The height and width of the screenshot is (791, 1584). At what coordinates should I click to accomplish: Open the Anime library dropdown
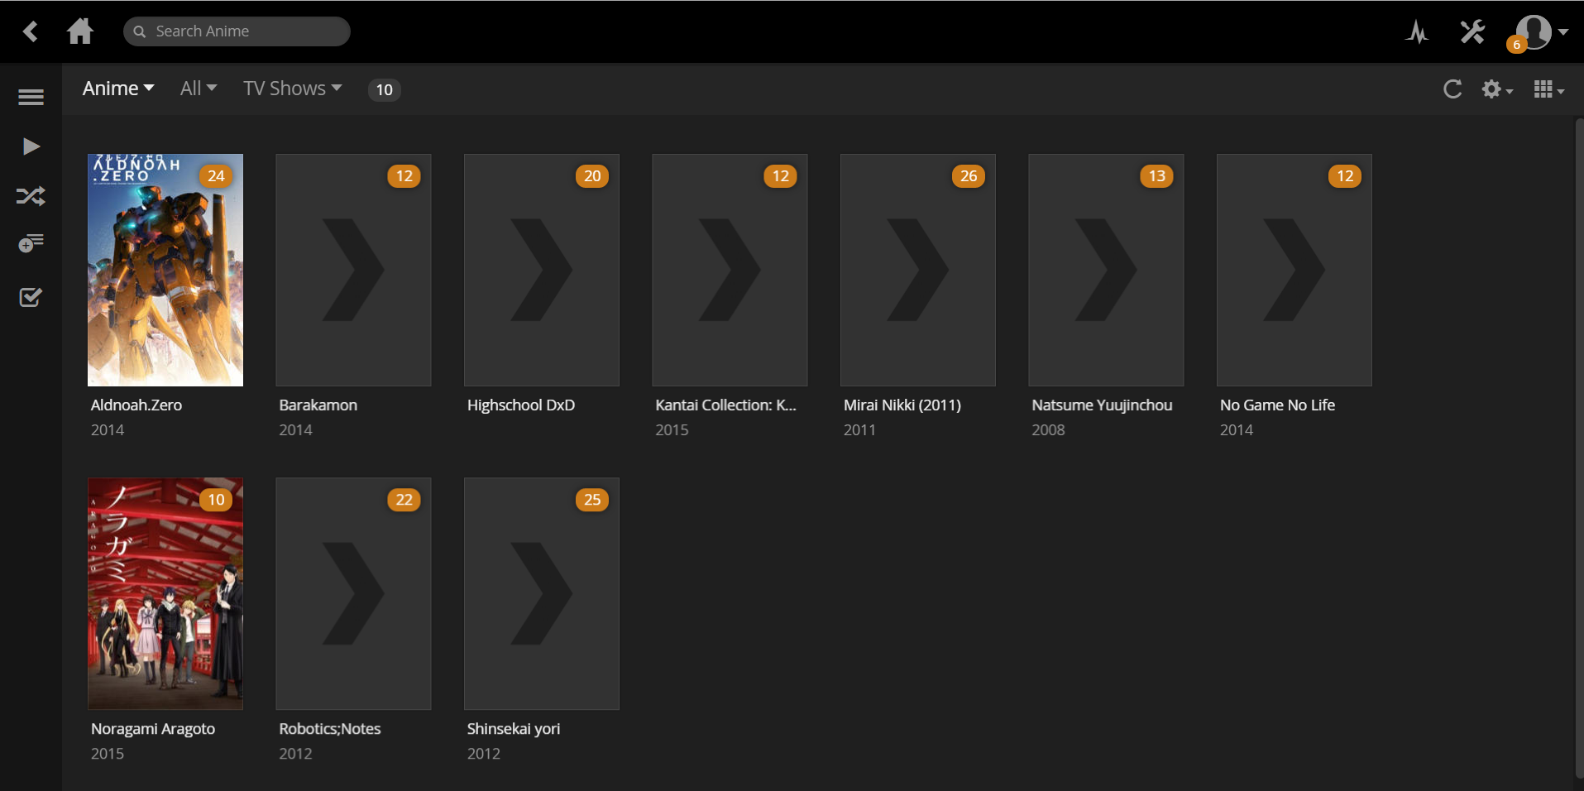pyautogui.click(x=118, y=89)
